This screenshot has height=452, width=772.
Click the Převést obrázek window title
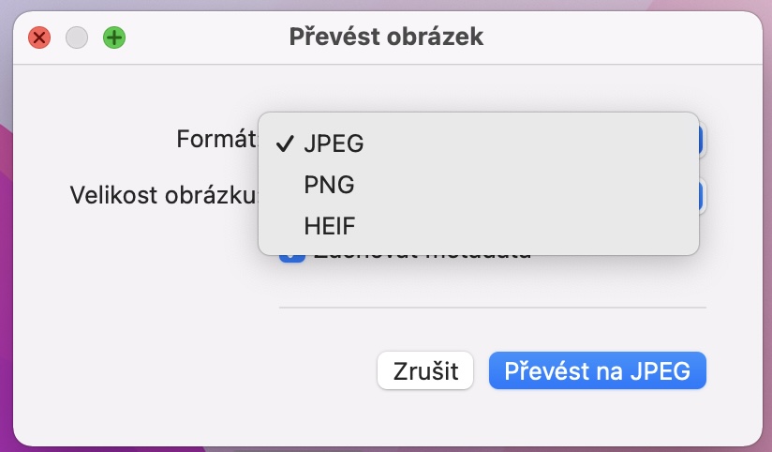[386, 38]
